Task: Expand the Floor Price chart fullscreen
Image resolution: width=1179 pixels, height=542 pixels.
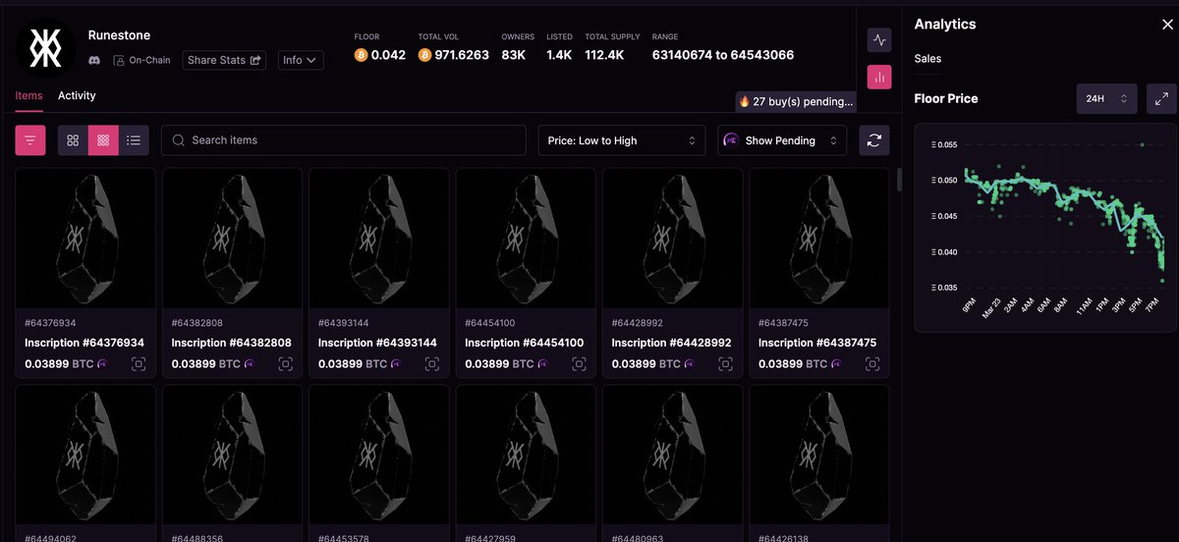Action: tap(1161, 98)
